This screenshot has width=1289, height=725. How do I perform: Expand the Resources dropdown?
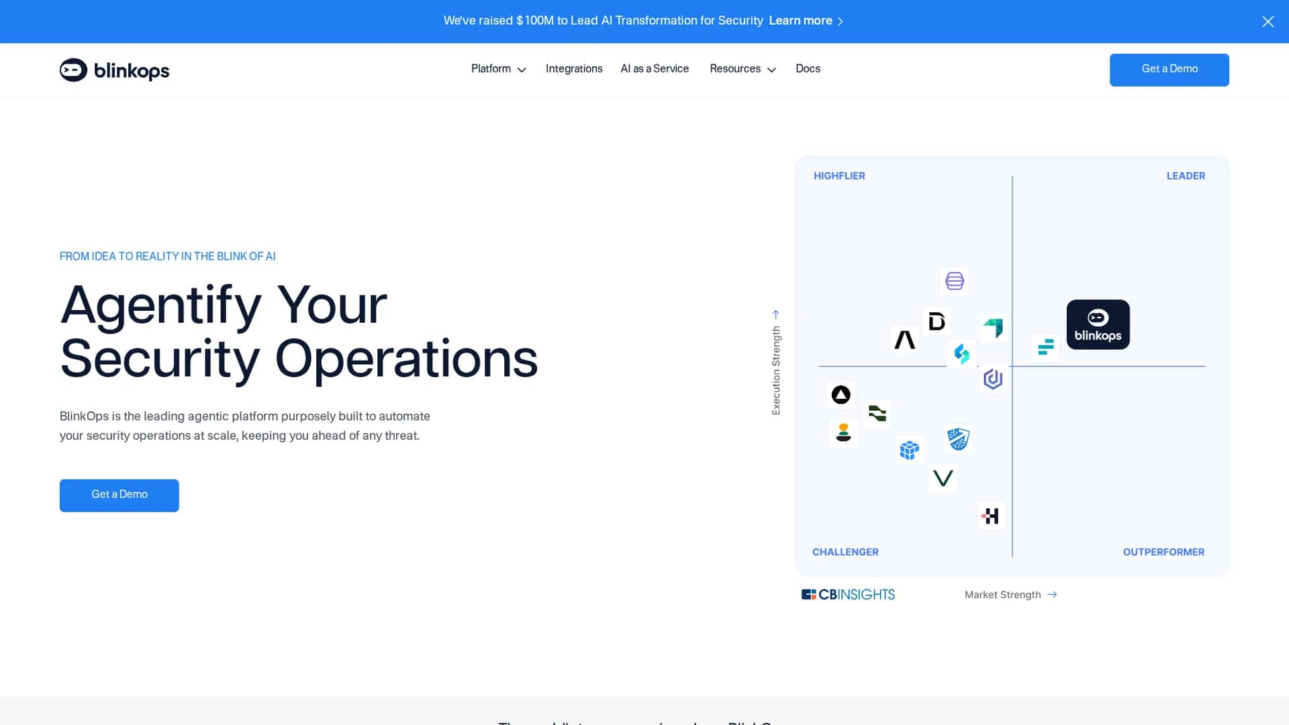(743, 69)
